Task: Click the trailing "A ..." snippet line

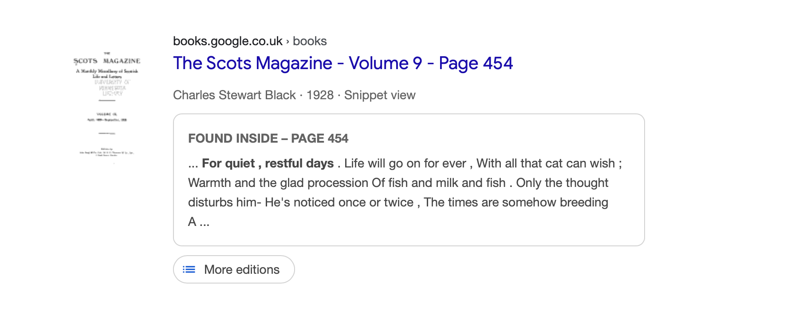Action: pos(198,222)
